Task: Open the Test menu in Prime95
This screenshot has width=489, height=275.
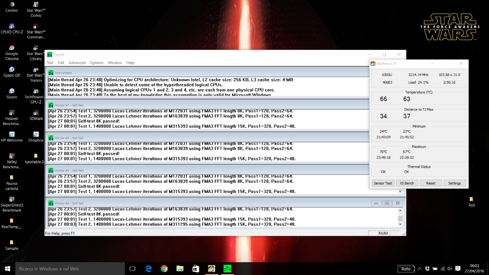Action: point(50,63)
